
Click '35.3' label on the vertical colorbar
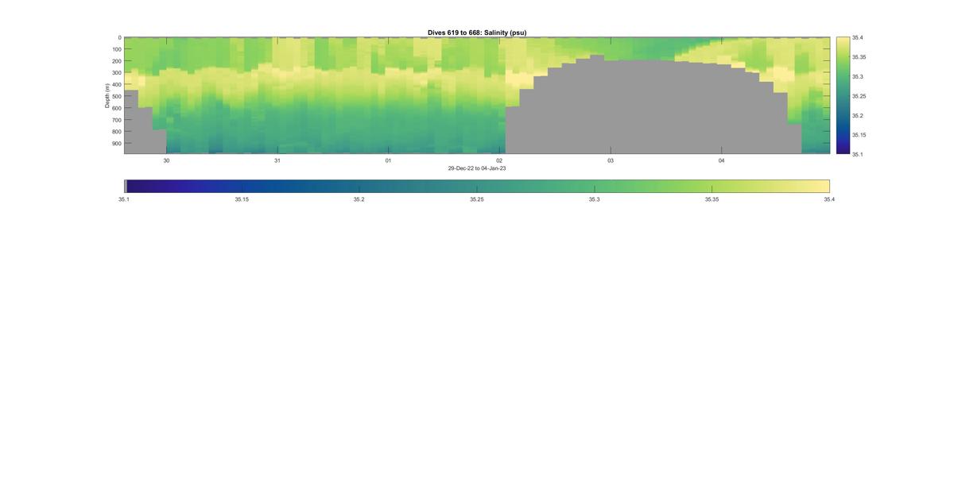click(858, 77)
